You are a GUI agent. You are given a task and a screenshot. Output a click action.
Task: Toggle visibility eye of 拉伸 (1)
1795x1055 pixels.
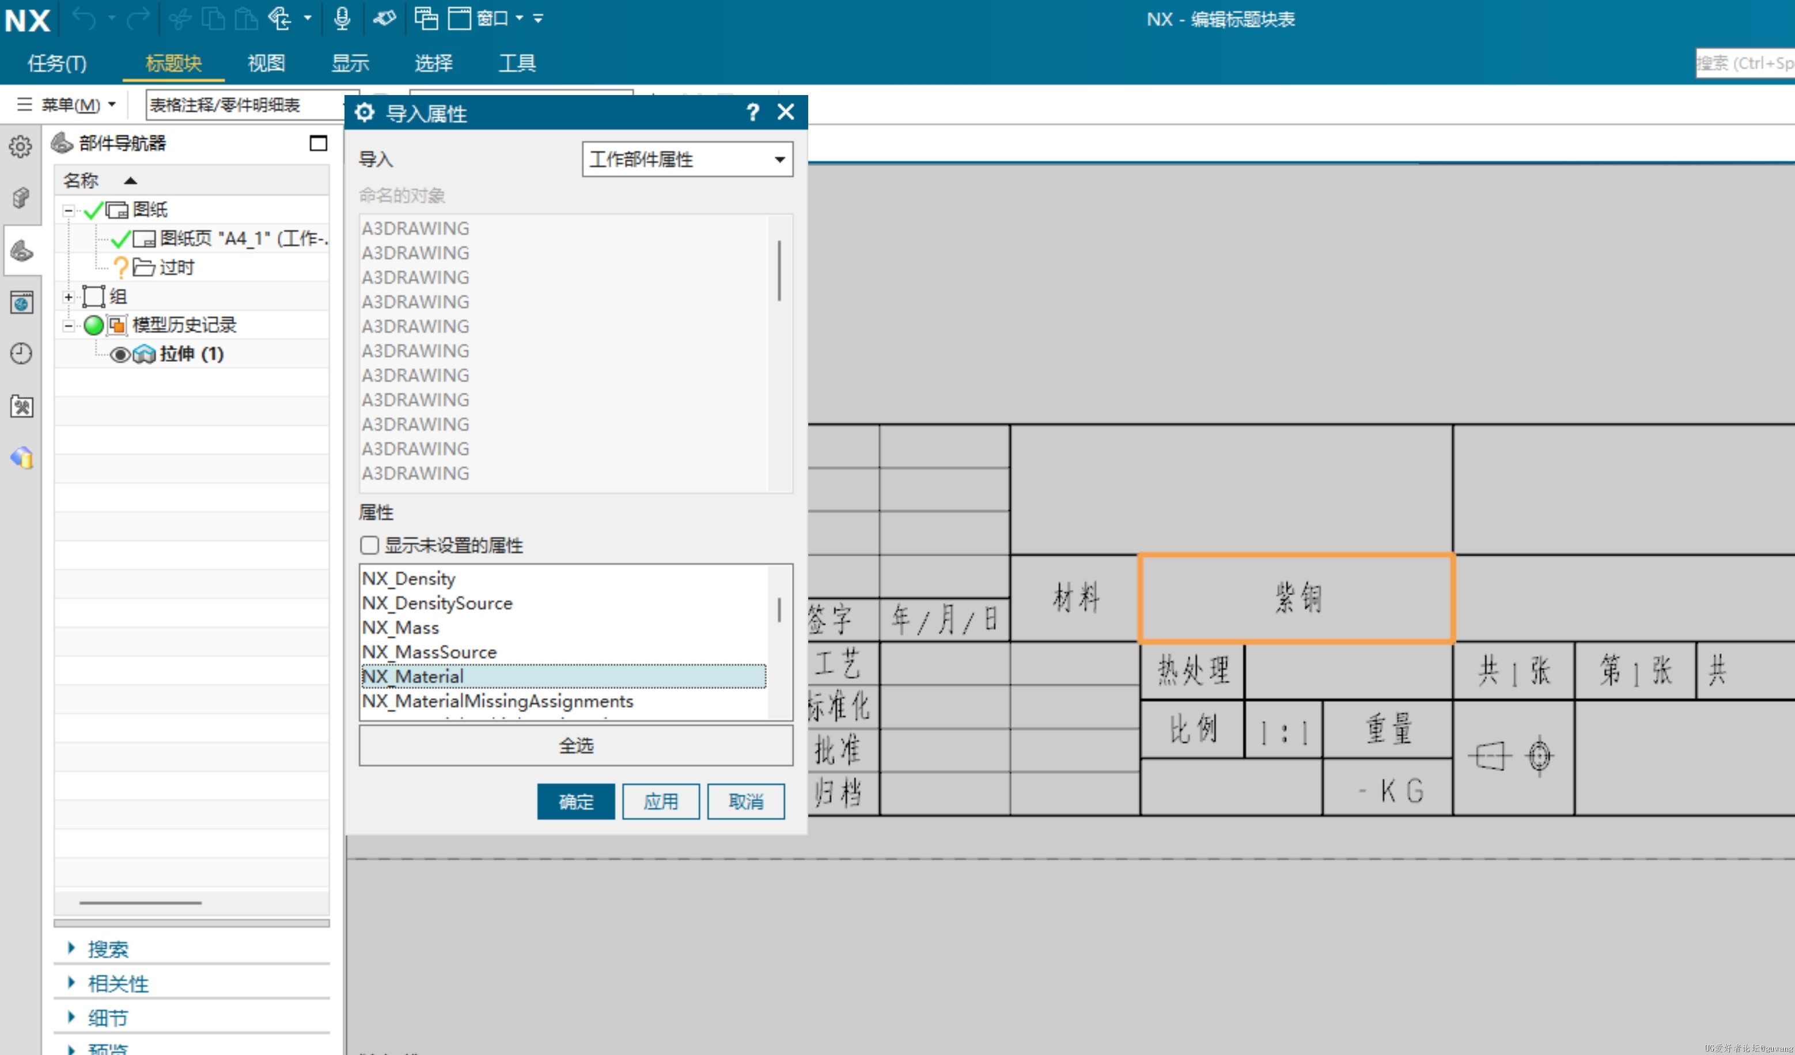[120, 354]
